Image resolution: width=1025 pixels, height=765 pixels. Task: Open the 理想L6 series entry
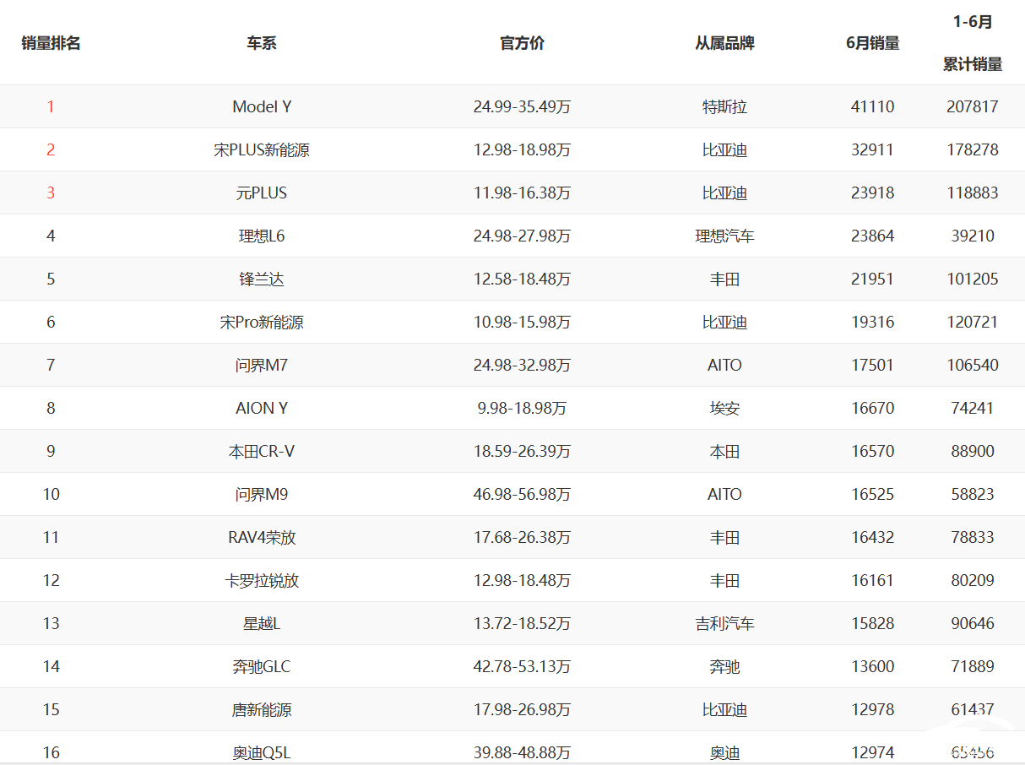point(262,236)
